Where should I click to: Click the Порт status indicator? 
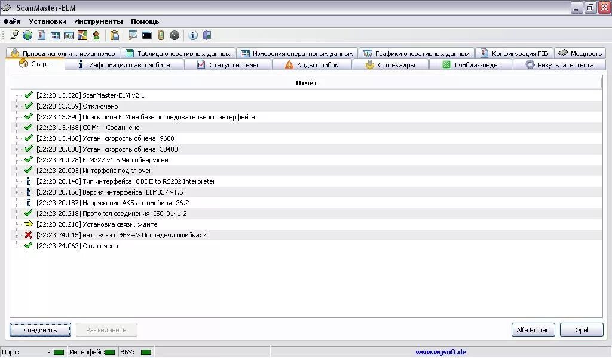(59, 352)
